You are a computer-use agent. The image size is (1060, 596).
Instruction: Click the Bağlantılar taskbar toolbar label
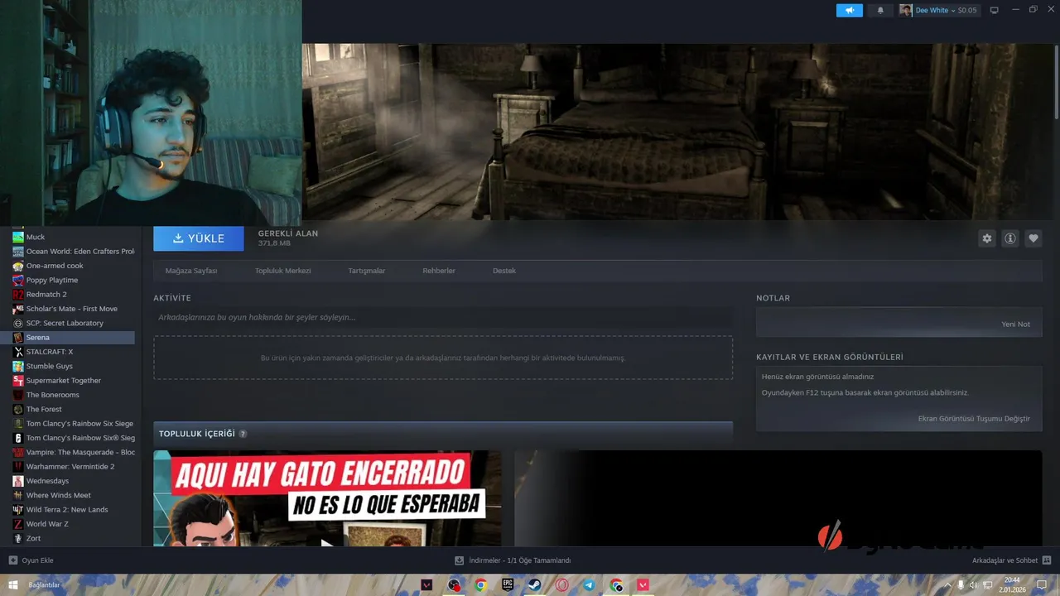(44, 585)
